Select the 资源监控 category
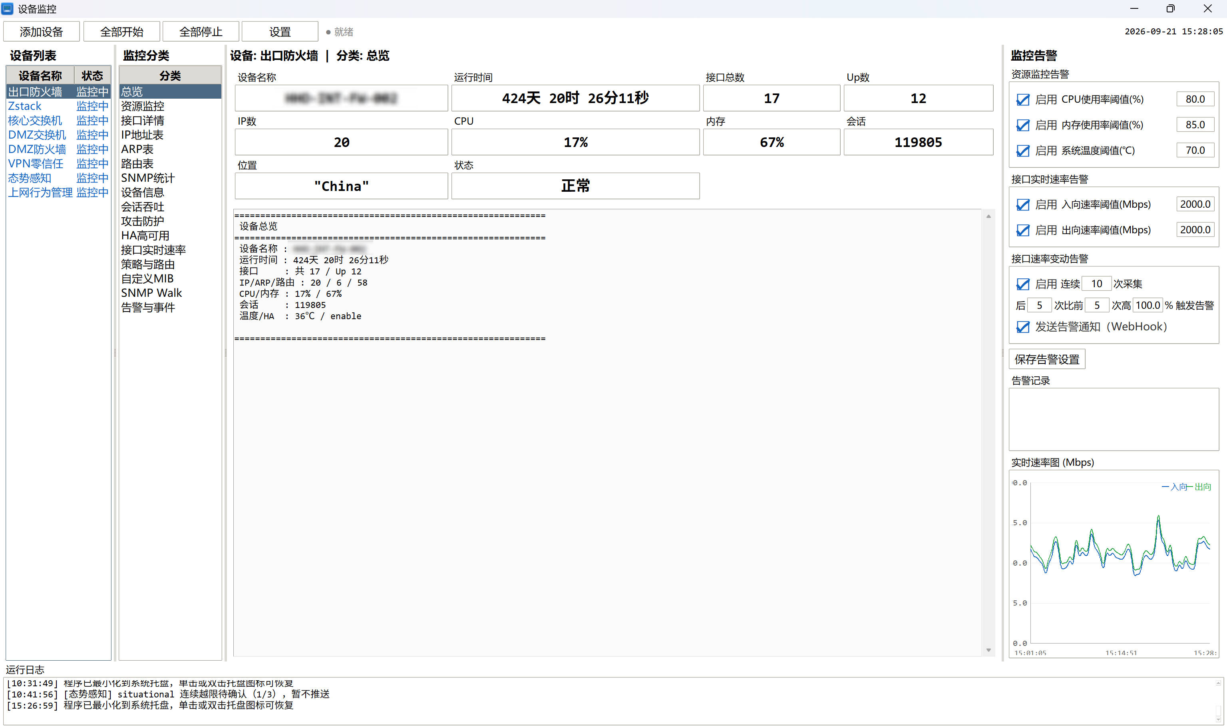1227x727 pixels. pos(170,106)
